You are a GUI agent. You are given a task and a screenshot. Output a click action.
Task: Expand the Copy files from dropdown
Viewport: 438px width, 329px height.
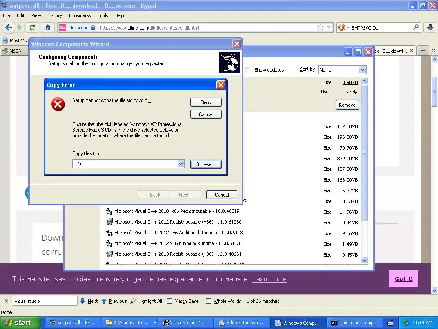coord(181,164)
